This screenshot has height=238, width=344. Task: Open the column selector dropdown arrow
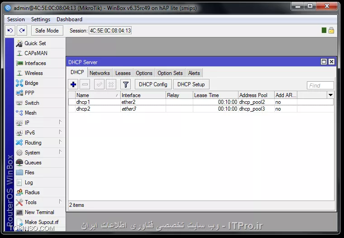(330, 95)
